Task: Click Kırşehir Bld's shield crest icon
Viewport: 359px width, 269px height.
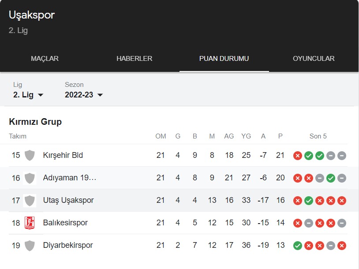Action: [30, 156]
